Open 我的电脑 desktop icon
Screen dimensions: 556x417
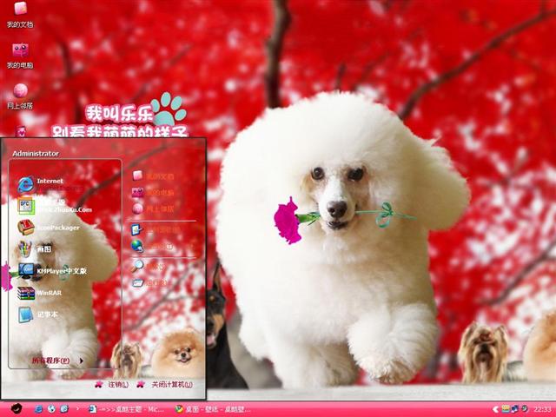click(20, 56)
